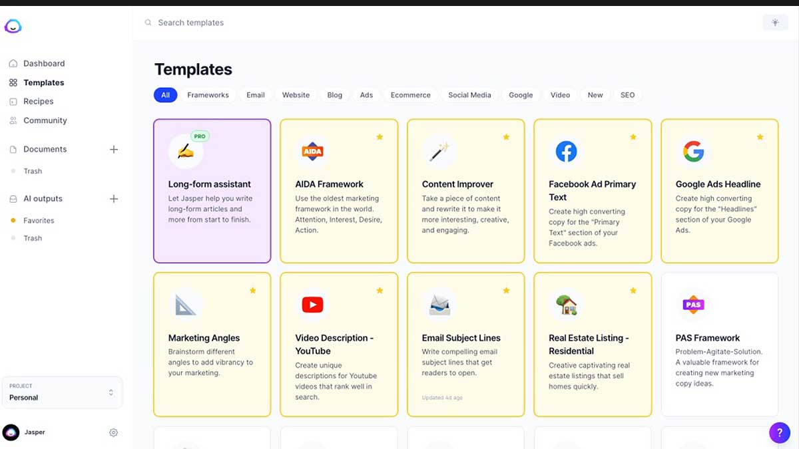Image resolution: width=799 pixels, height=449 pixels.
Task: Open the Personal project dropdown
Action: (62, 392)
